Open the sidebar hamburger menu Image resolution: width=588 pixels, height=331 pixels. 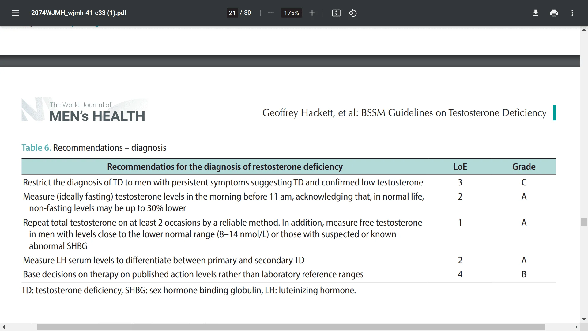coord(16,13)
